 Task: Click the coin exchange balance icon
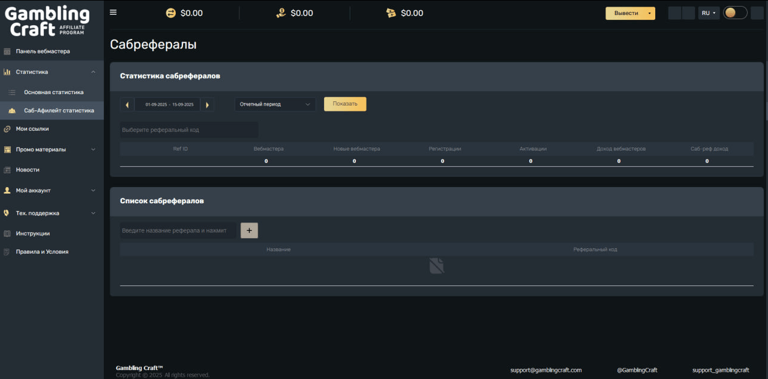(x=170, y=13)
